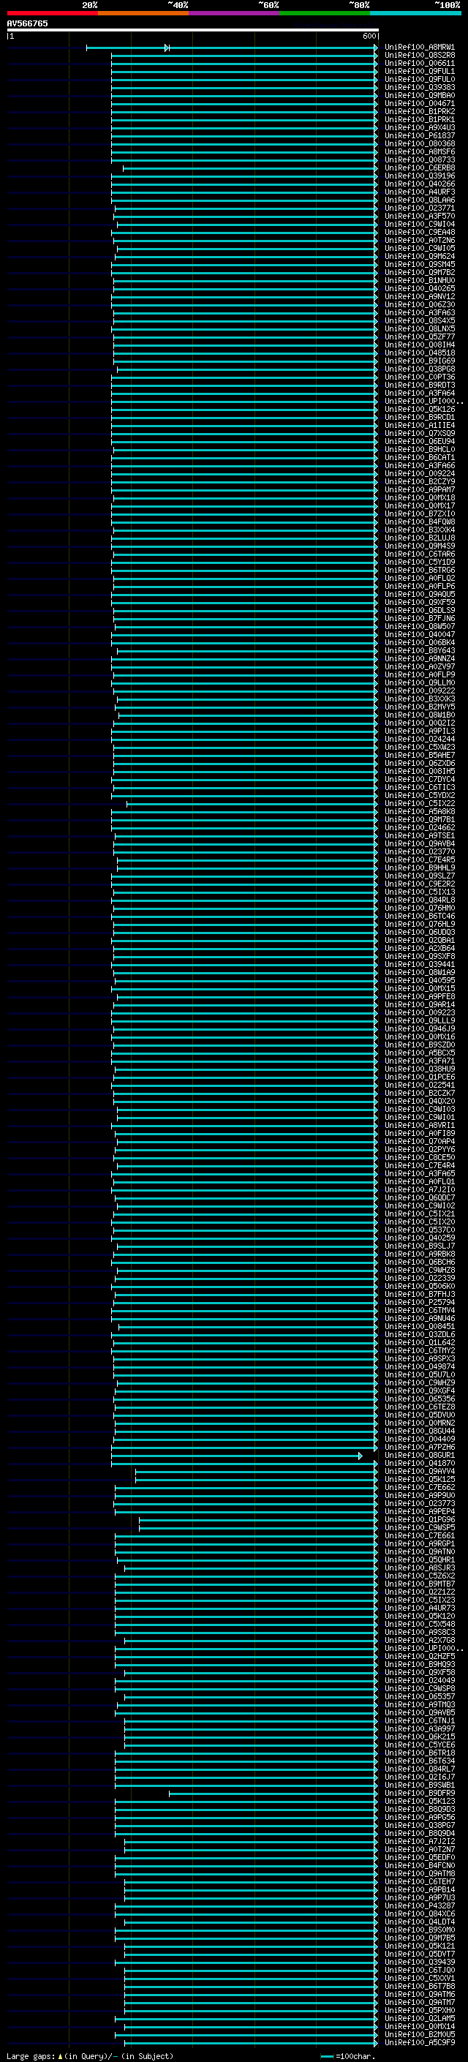
Task: Click hit label UniRef100_Q40266
Action: coord(419,184)
